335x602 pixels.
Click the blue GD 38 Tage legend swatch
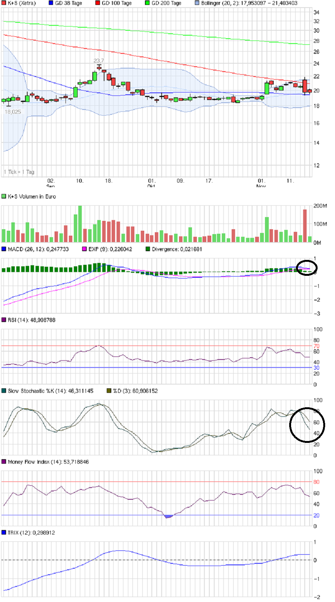click(x=51, y=3)
